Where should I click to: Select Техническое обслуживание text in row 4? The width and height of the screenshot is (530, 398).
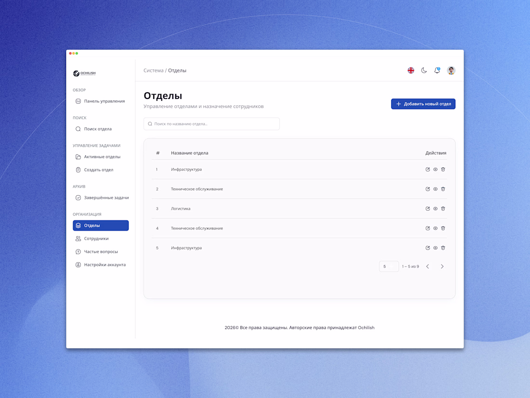(x=197, y=228)
